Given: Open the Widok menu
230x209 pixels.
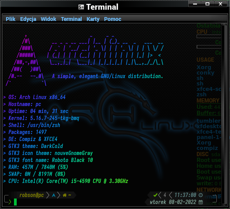Looking at the screenshot, I should coord(49,19).
